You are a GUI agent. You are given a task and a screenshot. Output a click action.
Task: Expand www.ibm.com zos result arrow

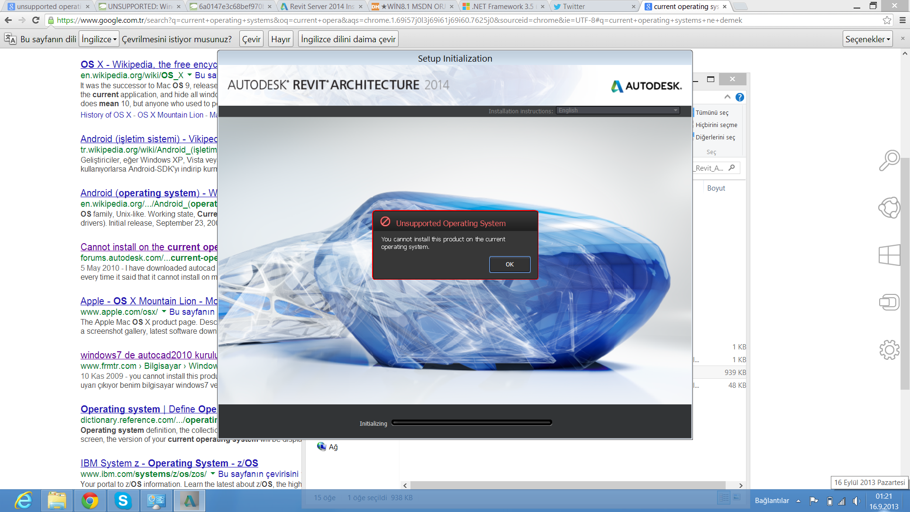coord(213,474)
